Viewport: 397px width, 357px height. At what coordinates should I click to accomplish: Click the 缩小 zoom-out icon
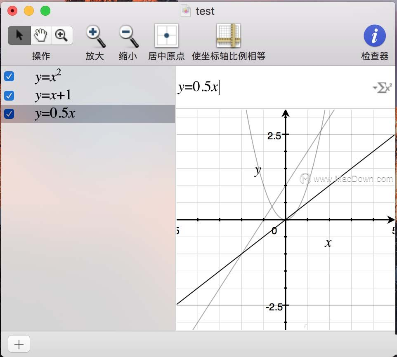pos(128,35)
